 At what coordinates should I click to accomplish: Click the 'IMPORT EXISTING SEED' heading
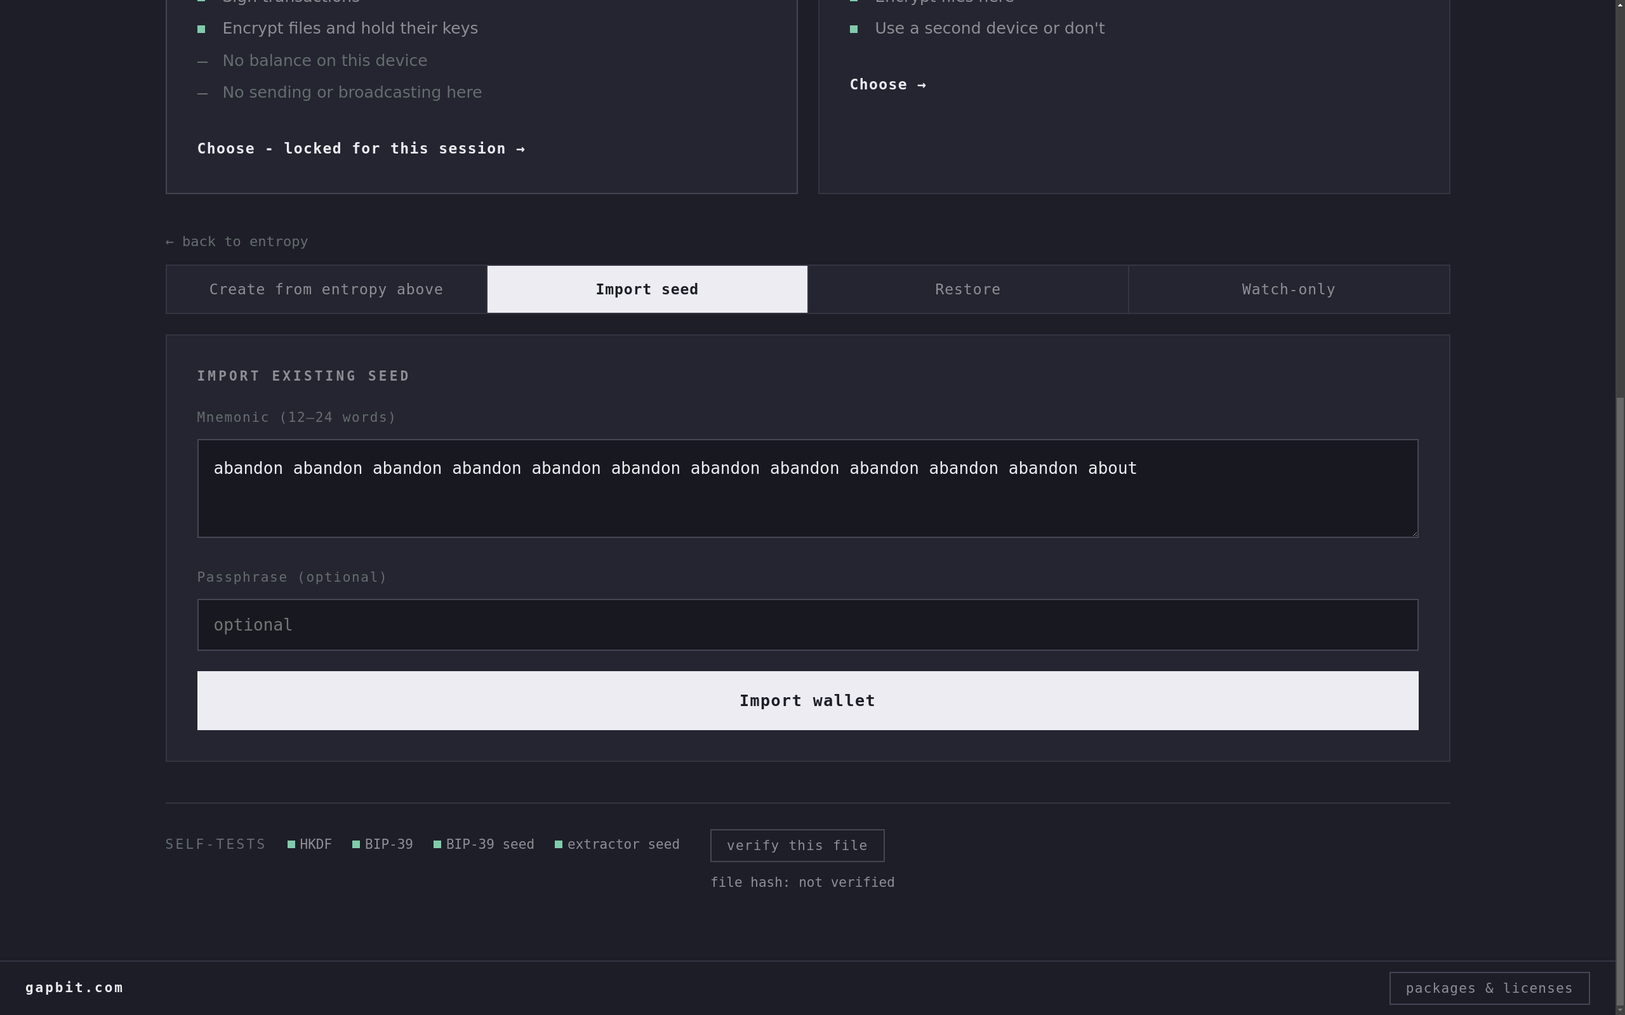pos(303,376)
